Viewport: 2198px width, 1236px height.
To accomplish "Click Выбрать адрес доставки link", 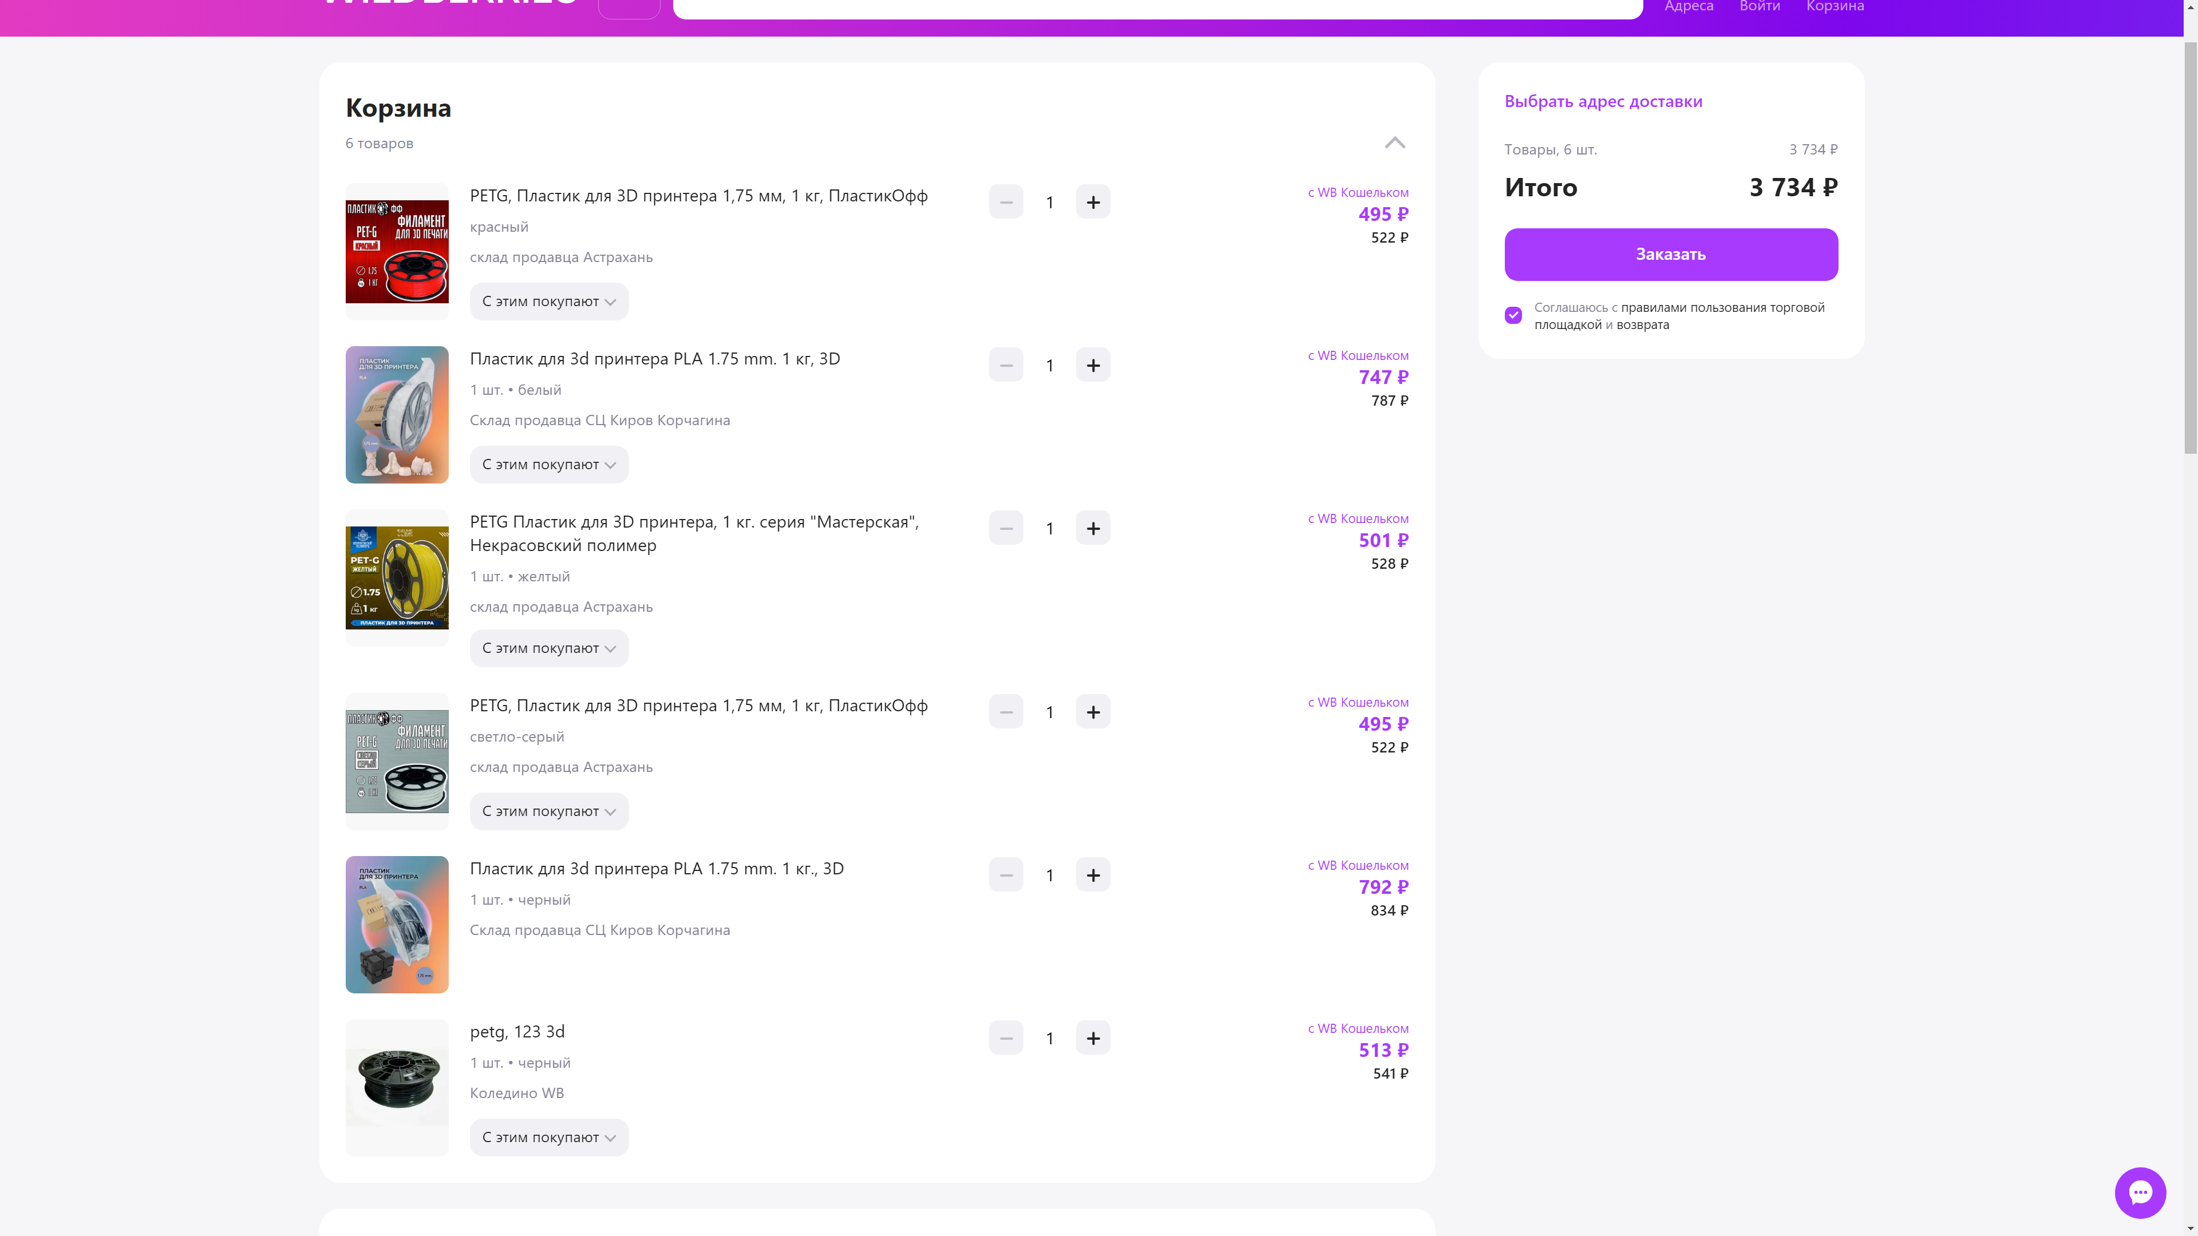I will 1603,101.
